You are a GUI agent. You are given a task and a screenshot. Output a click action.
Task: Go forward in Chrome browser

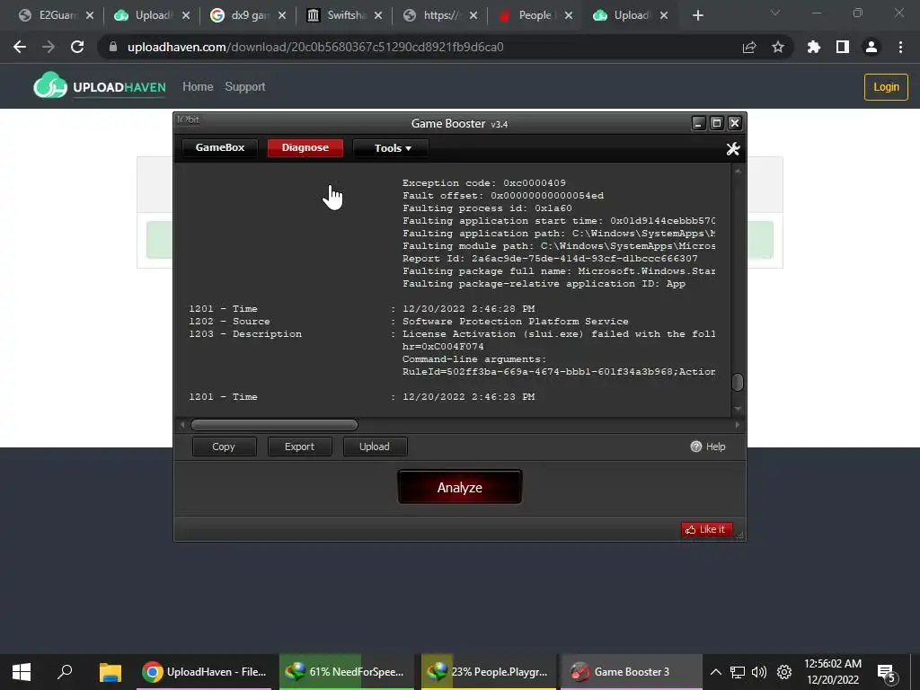coord(49,47)
